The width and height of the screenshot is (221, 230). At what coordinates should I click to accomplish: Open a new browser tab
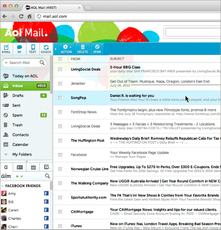[x=88, y=8]
